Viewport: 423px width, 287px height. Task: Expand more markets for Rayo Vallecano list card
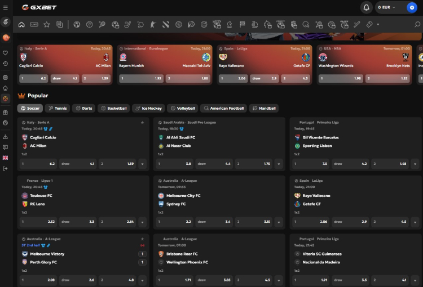tap(415, 222)
